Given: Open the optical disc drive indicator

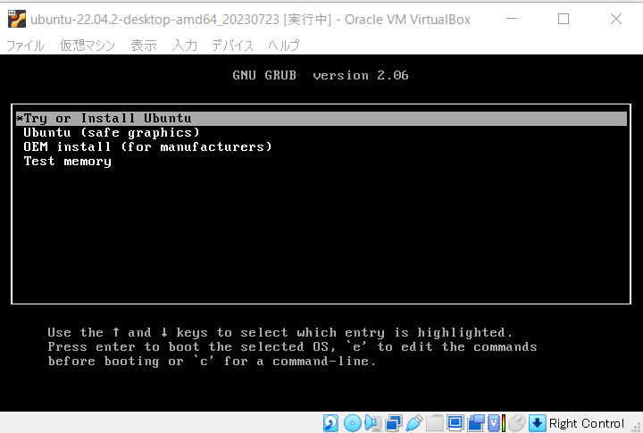Looking at the screenshot, I should (352, 423).
